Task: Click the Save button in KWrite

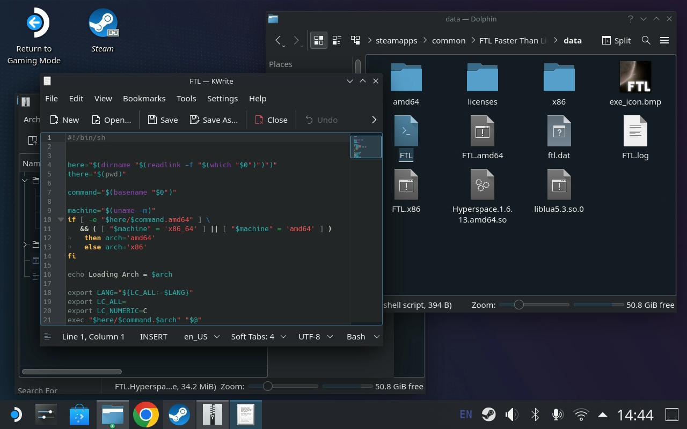Action: (x=163, y=120)
